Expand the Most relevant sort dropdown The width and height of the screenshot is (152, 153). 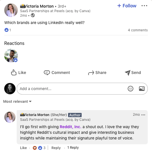pos(18,101)
